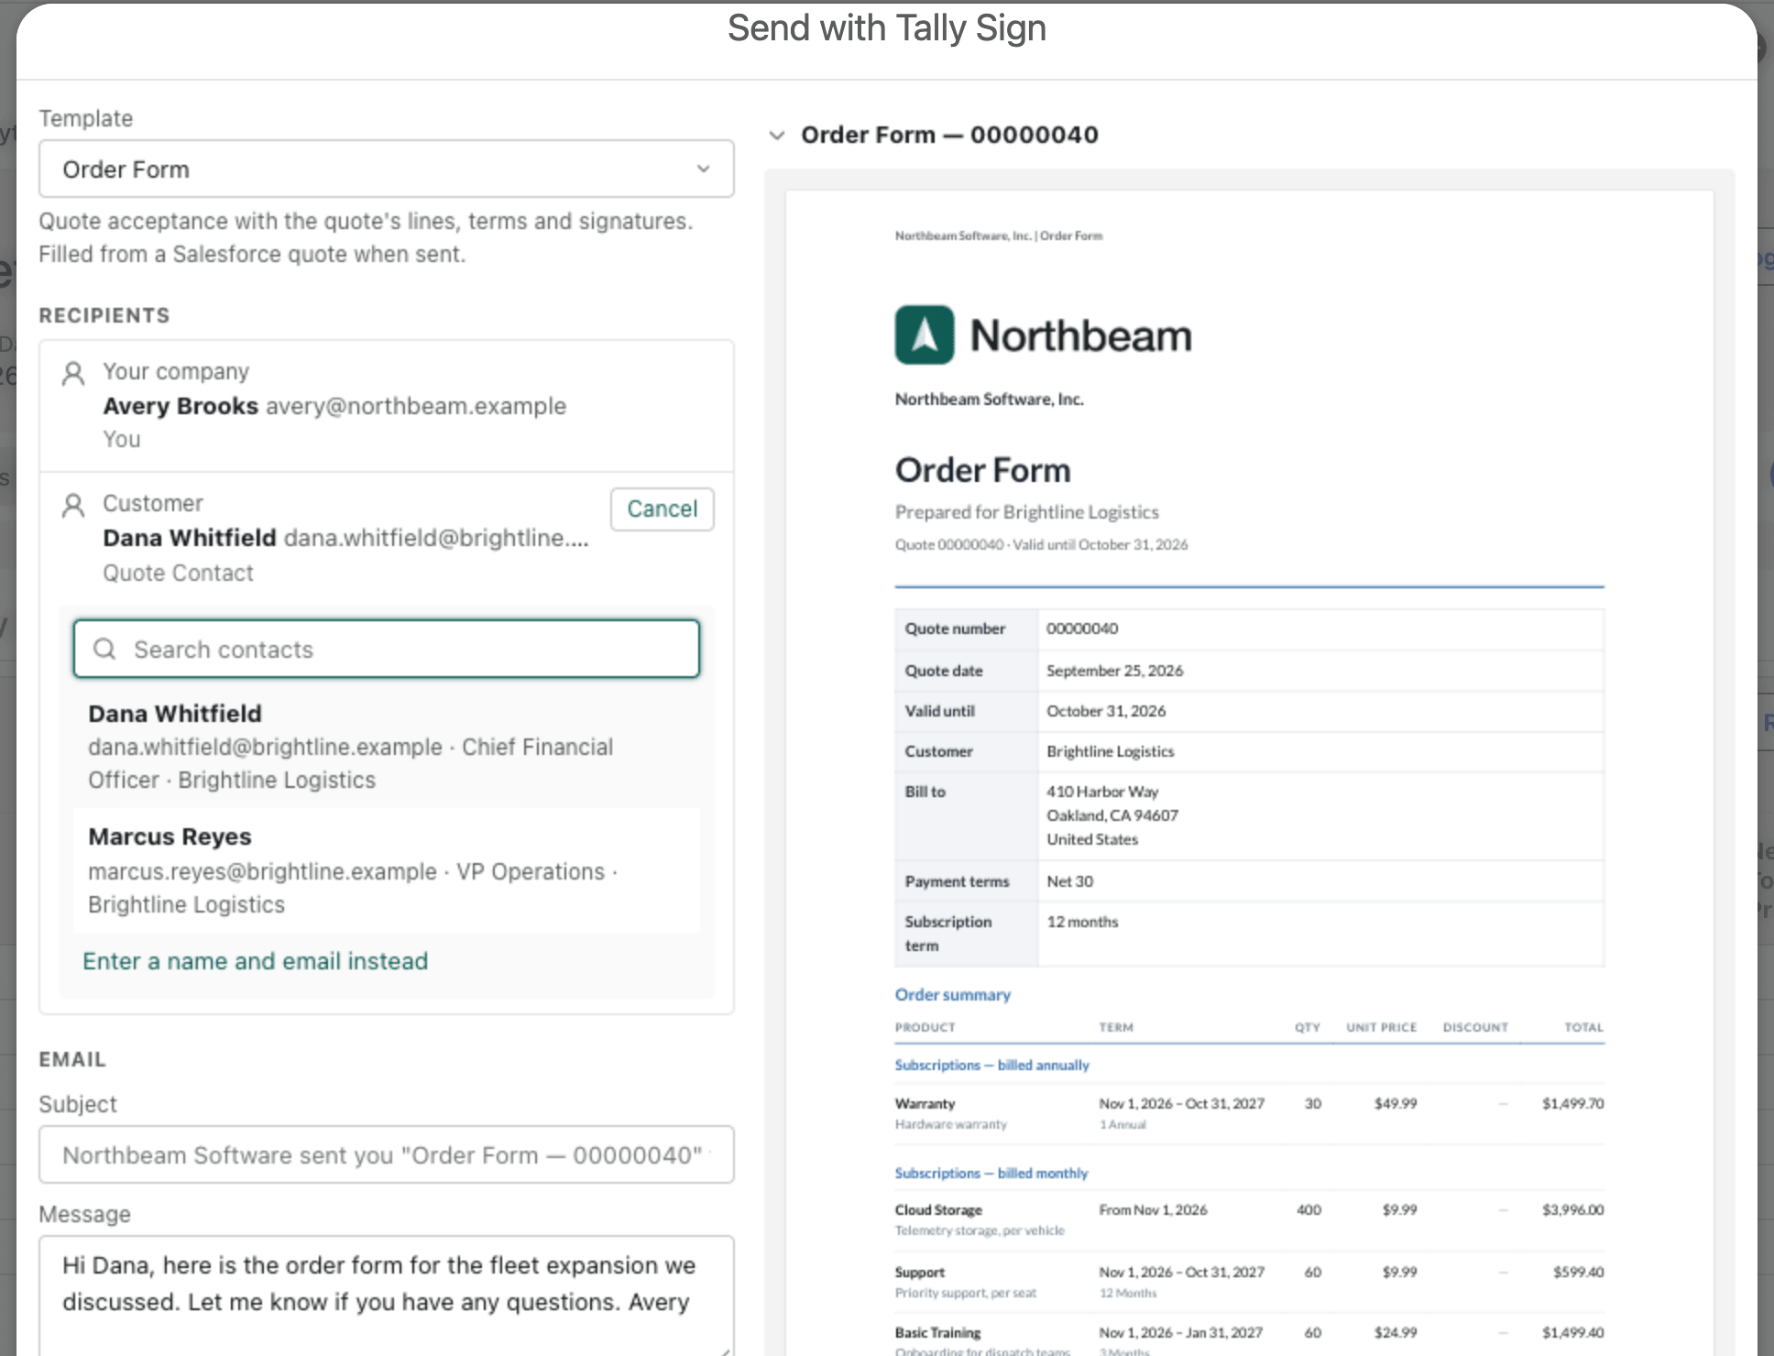The height and width of the screenshot is (1356, 1774).
Task: Select Marcus Reyes from contact results
Action: (x=386, y=869)
